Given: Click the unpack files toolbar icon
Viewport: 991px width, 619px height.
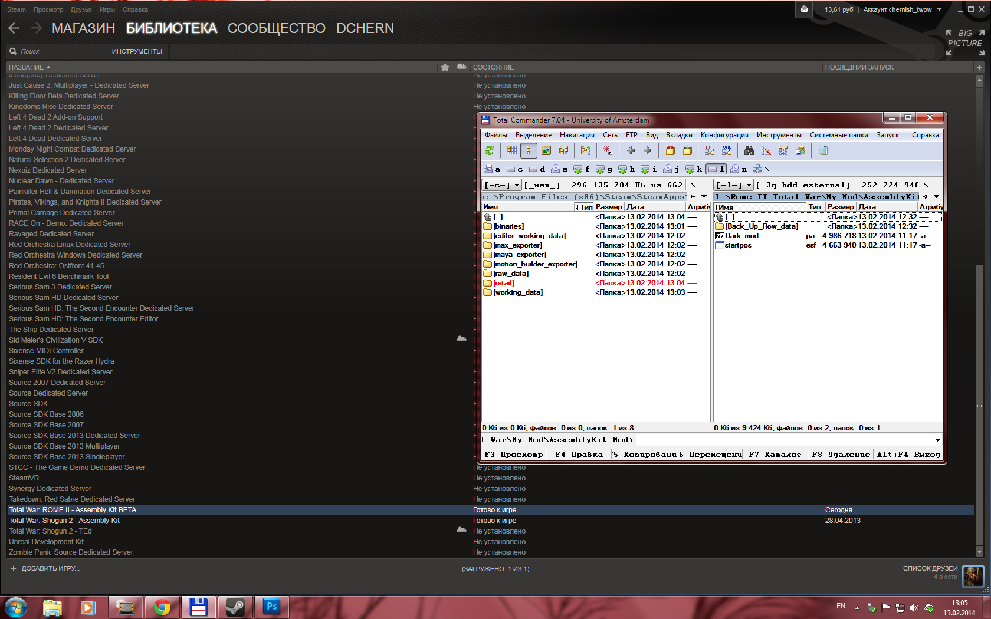Looking at the screenshot, I should (x=687, y=151).
